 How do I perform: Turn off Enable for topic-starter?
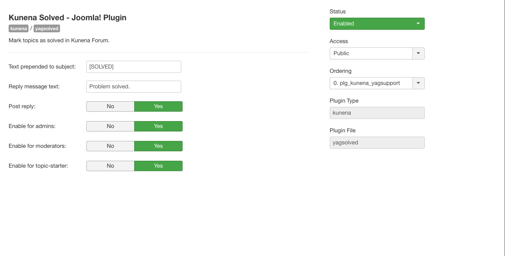click(x=110, y=166)
